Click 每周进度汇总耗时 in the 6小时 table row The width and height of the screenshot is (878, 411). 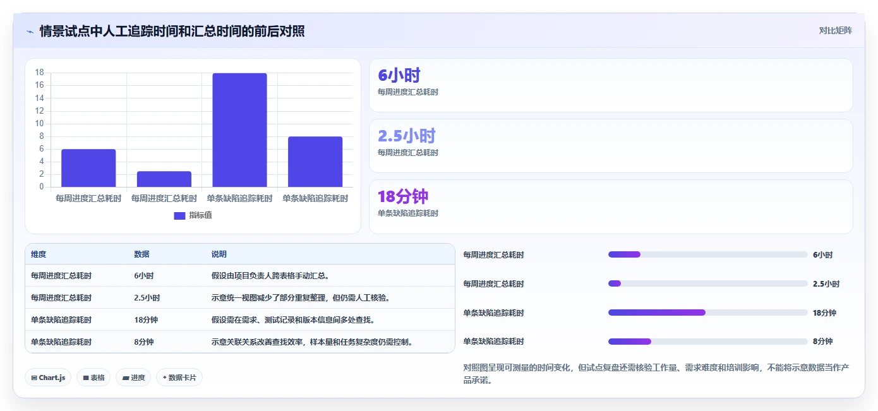coord(61,276)
